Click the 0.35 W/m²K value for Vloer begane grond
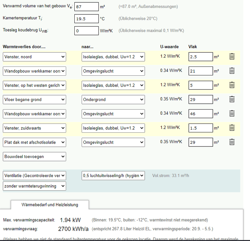The image size is (250, 241). 171,99
